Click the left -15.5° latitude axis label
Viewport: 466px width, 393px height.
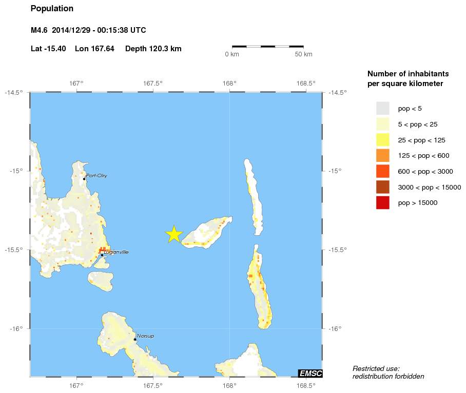14,250
